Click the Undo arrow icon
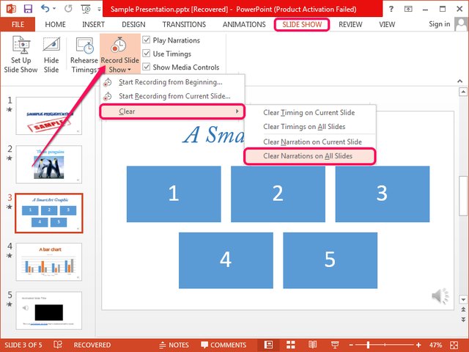 (x=46, y=8)
